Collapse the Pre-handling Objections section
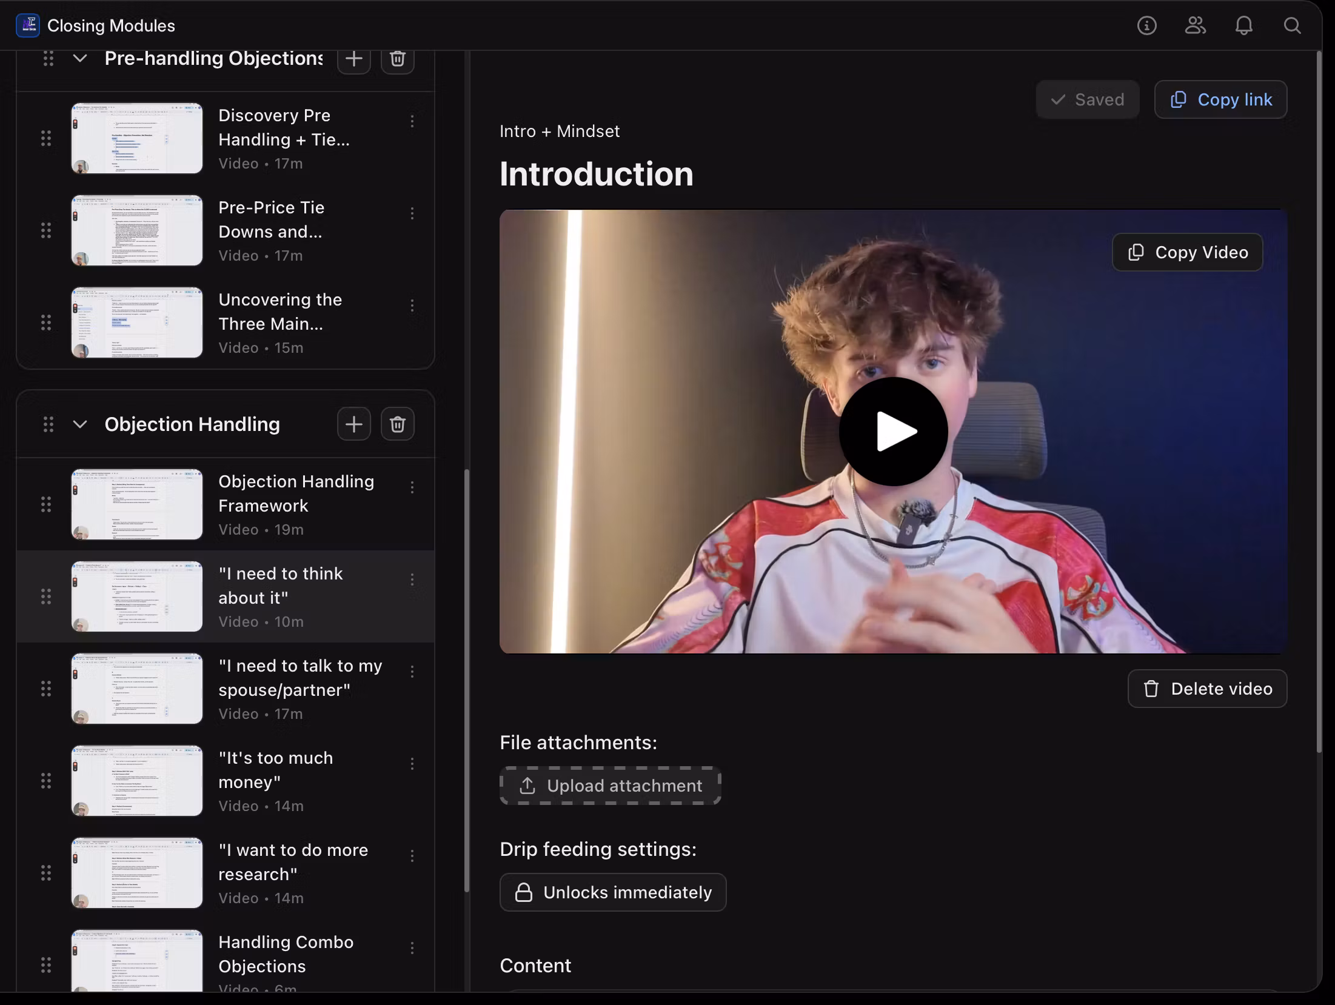Image resolution: width=1335 pixels, height=1005 pixels. click(x=80, y=59)
